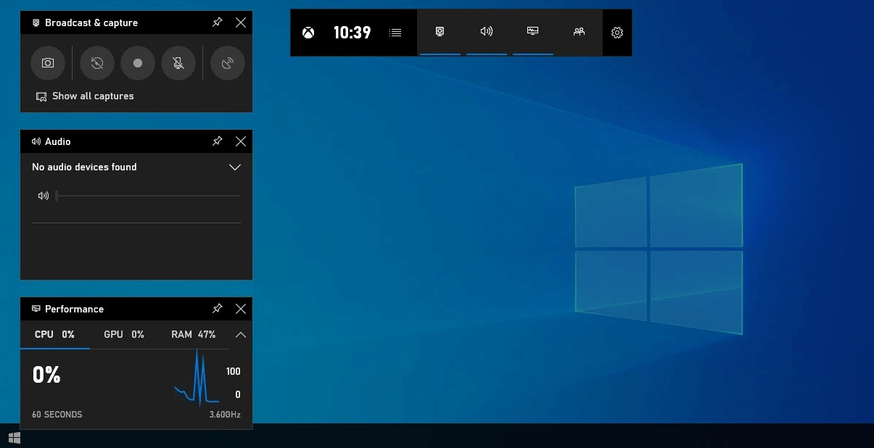Image resolution: width=874 pixels, height=448 pixels.
Task: Select the GPU tab in Performance
Action: (x=124, y=334)
